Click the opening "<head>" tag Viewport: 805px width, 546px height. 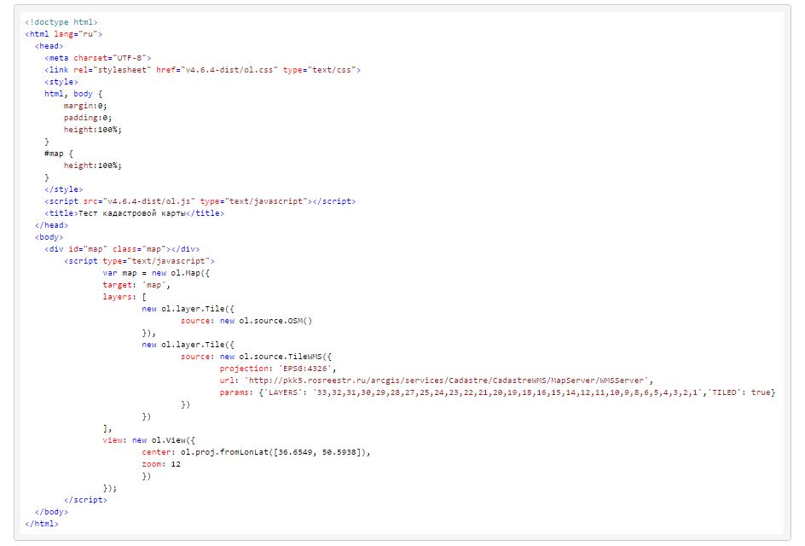(49, 46)
